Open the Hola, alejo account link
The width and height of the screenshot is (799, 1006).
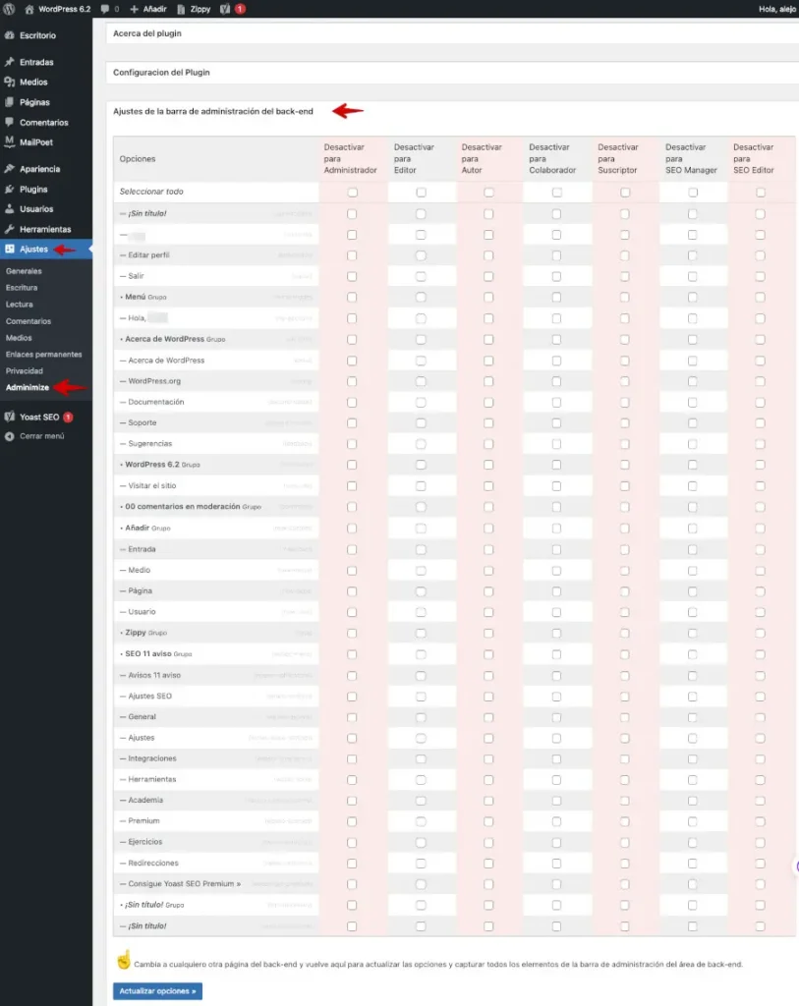coord(777,9)
